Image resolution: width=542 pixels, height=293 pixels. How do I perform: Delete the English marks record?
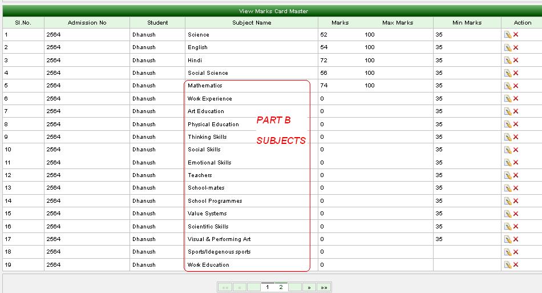click(516, 47)
